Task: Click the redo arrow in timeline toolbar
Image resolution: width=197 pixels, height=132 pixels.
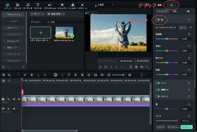Action: tap(25, 75)
